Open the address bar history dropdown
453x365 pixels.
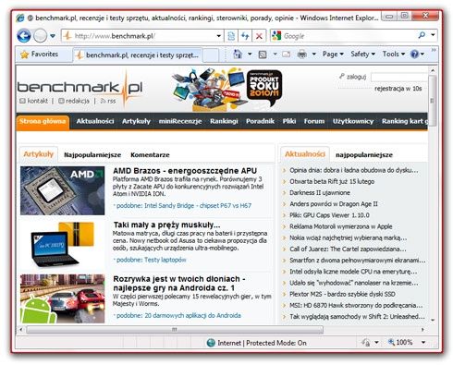(x=218, y=36)
